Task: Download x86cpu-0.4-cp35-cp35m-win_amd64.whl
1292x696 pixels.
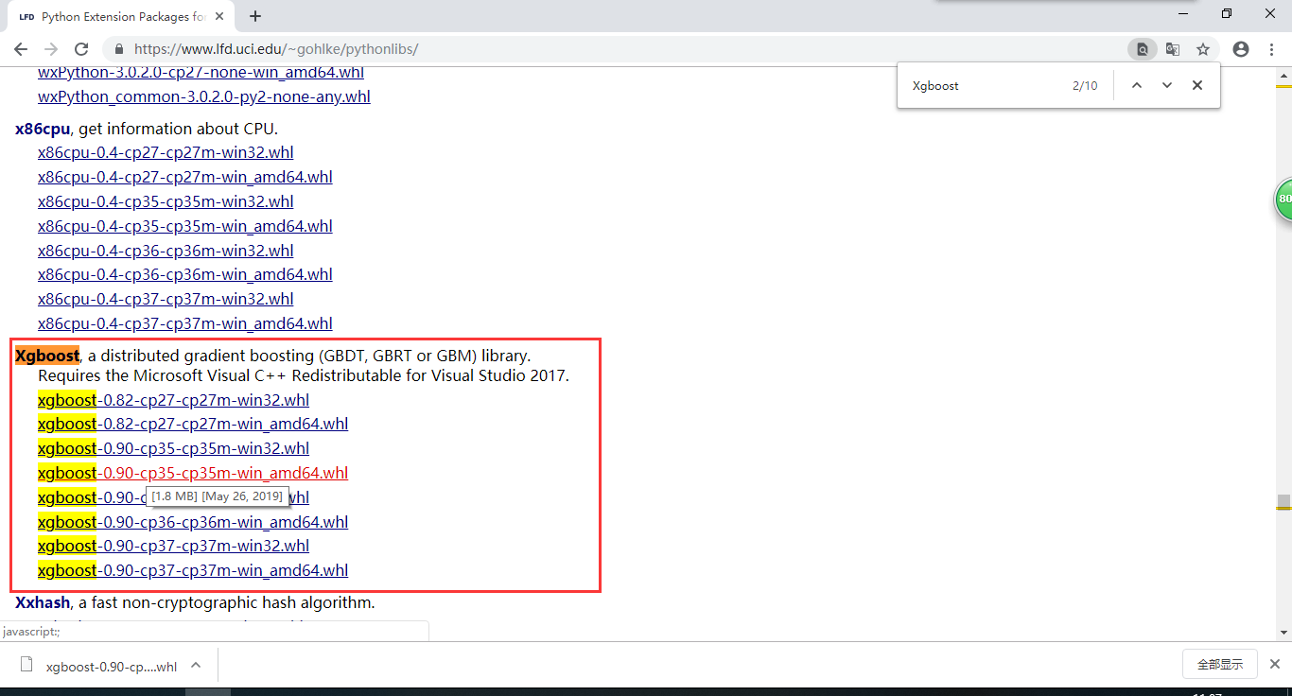Action: coord(185,226)
